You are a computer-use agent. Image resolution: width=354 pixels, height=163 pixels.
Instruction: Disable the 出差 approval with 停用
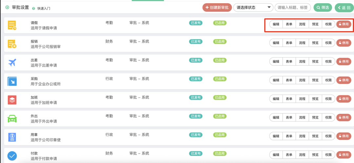coord(344,62)
